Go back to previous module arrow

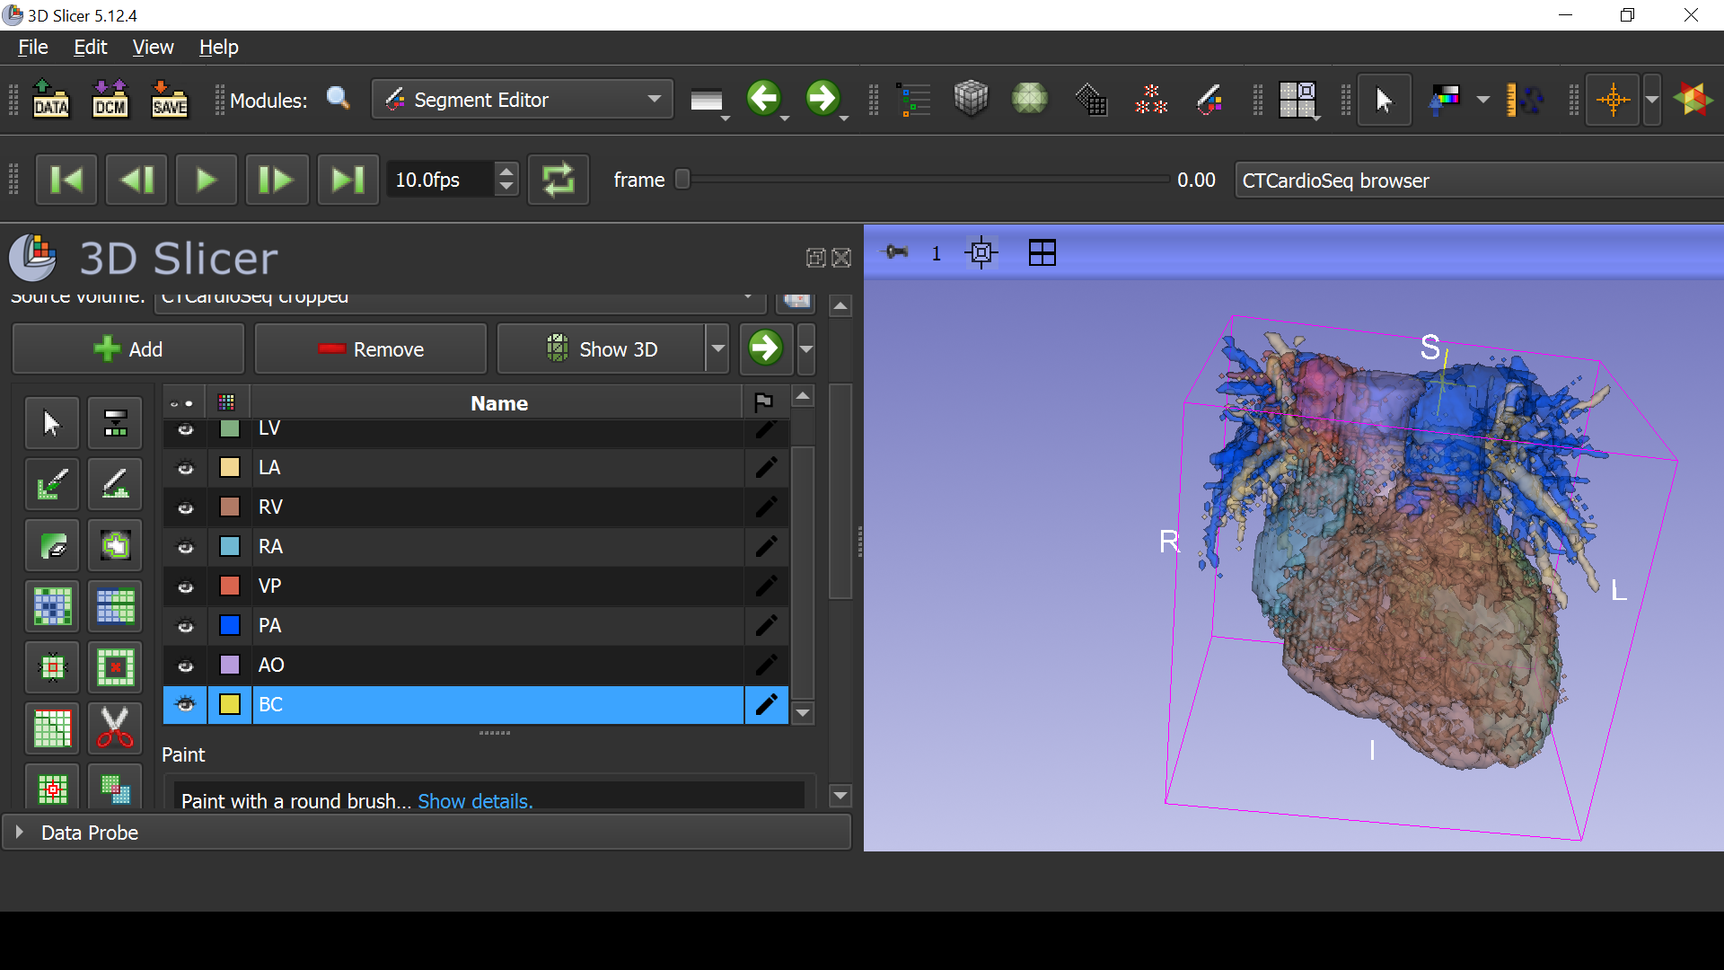764,99
